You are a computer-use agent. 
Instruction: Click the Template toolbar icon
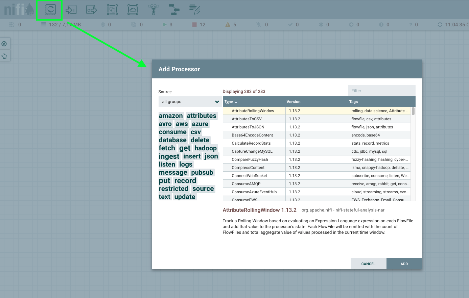point(174,10)
